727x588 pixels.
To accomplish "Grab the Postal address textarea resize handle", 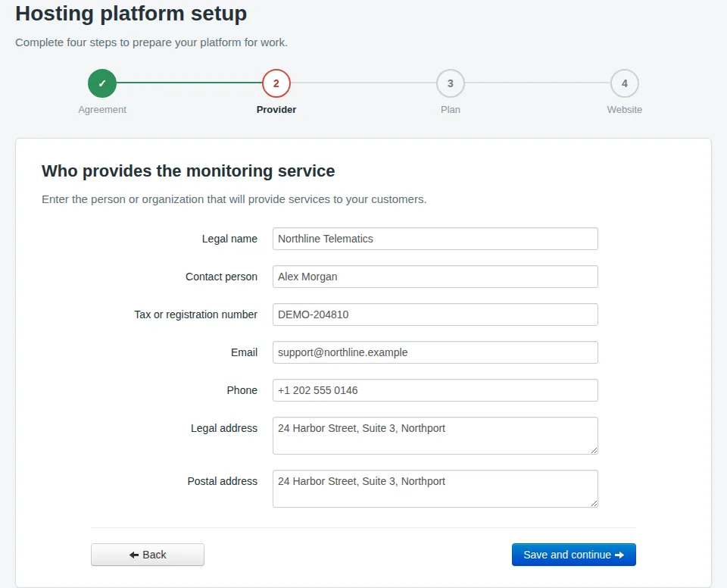I will [594, 504].
